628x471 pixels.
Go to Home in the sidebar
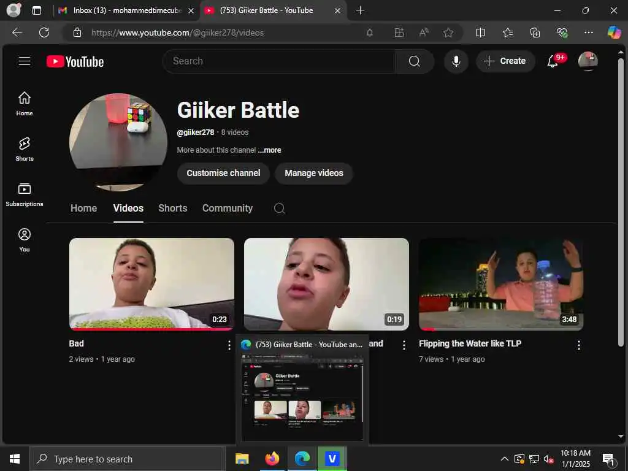coord(25,103)
